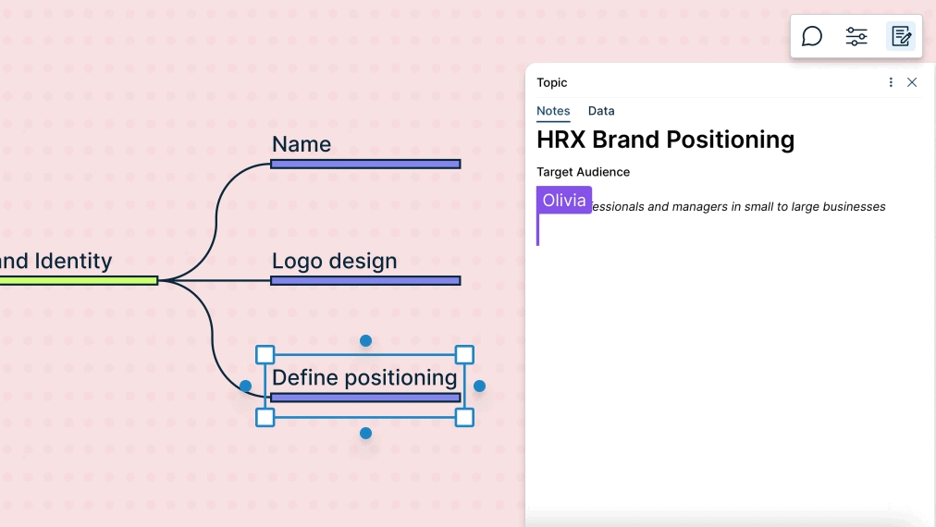Select the Logo design topic
936x527 pixels.
334,262
